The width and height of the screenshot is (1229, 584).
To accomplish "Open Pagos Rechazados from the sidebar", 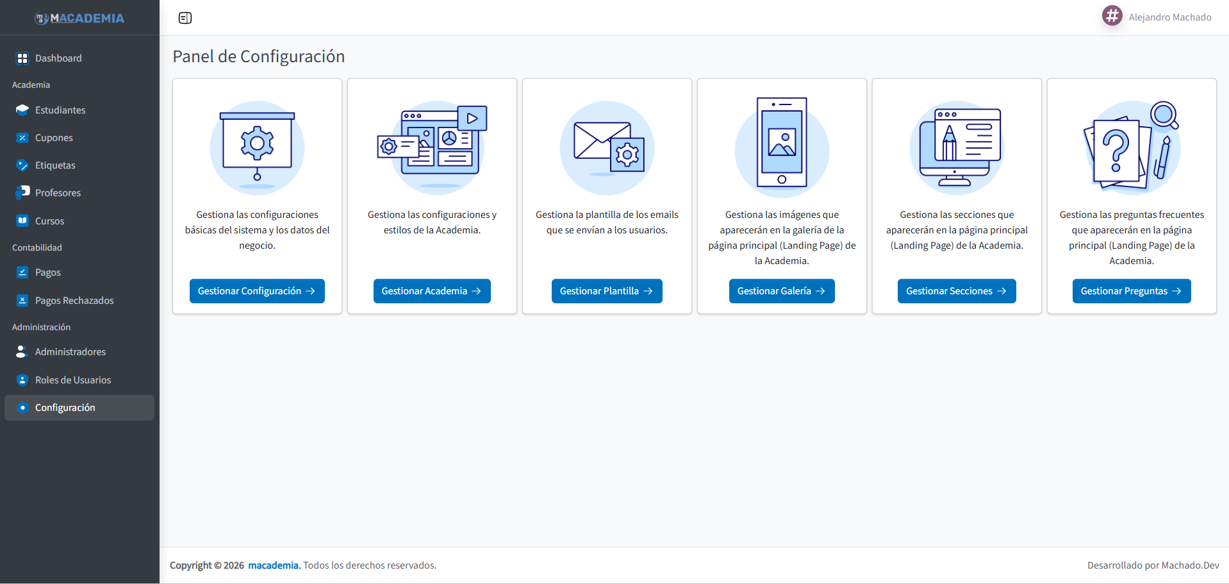I will [74, 300].
